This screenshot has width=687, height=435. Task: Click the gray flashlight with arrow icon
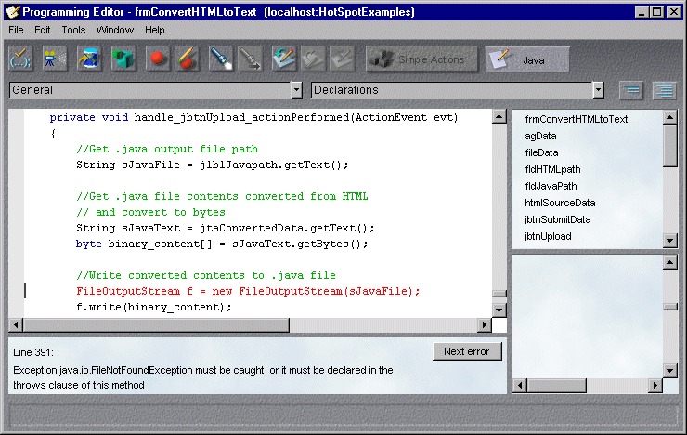pos(251,59)
